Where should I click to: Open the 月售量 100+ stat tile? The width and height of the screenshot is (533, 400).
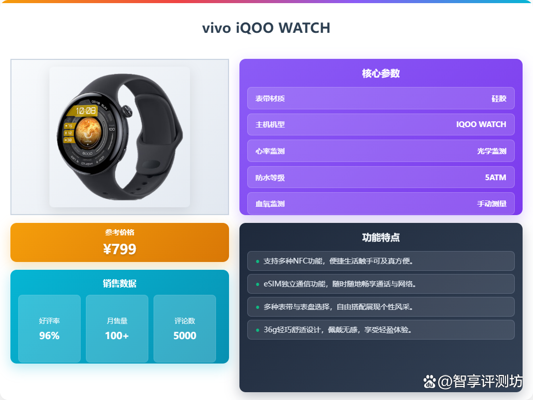pos(117,329)
